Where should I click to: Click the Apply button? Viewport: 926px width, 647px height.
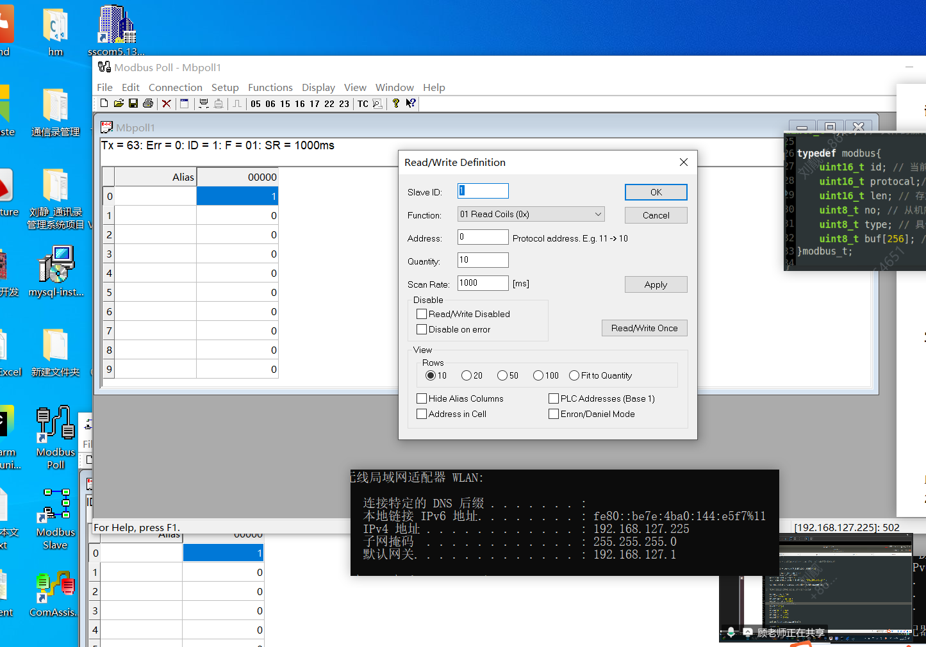coord(656,284)
